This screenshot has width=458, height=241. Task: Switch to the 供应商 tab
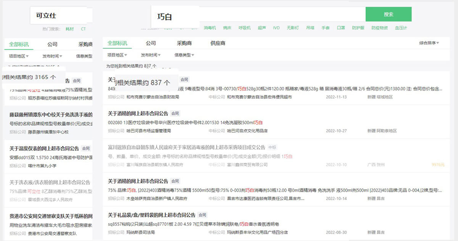218,43
